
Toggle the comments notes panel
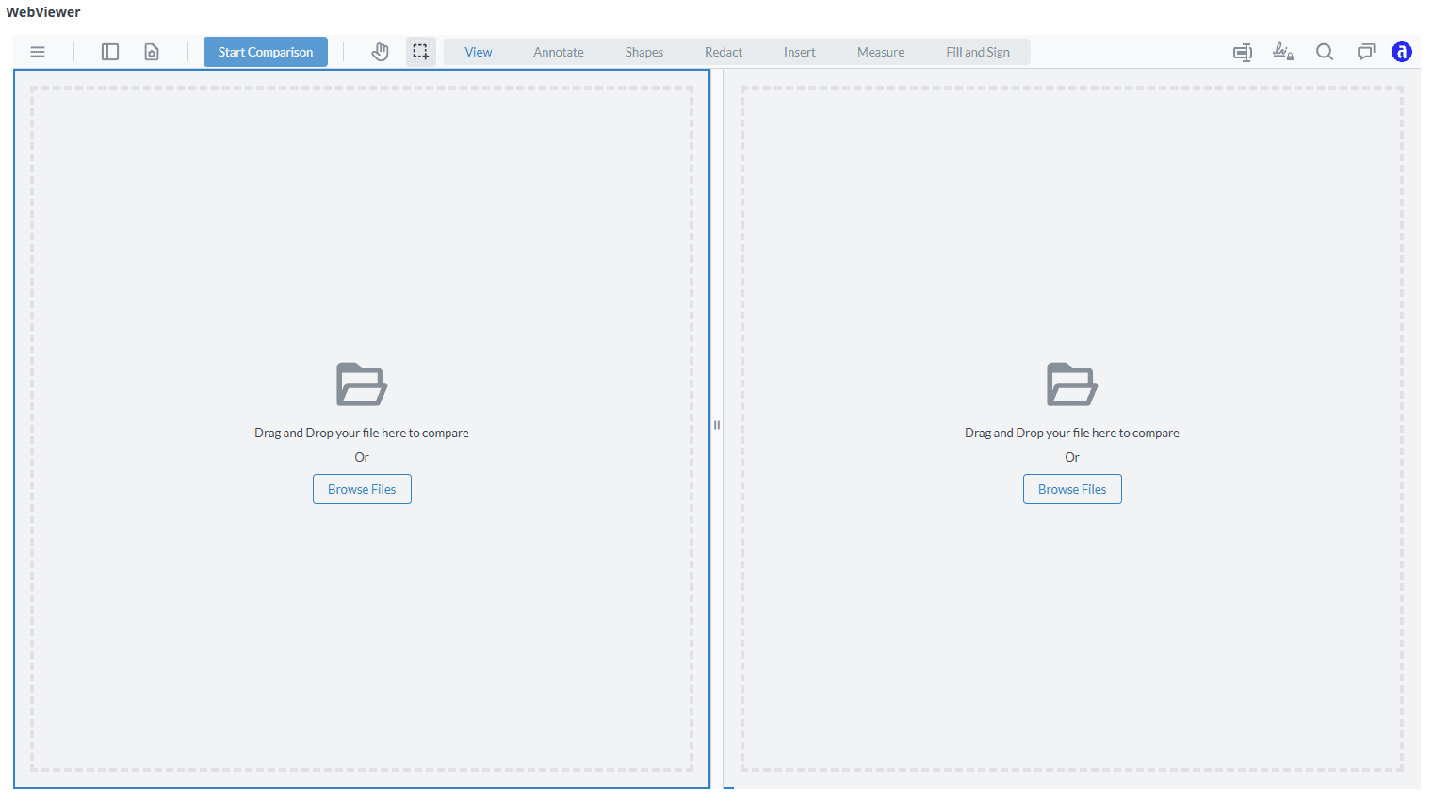1365,52
